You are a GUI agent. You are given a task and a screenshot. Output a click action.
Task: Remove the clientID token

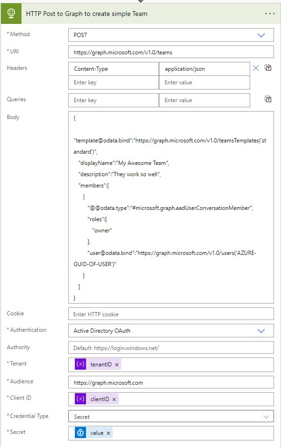(x=114, y=399)
